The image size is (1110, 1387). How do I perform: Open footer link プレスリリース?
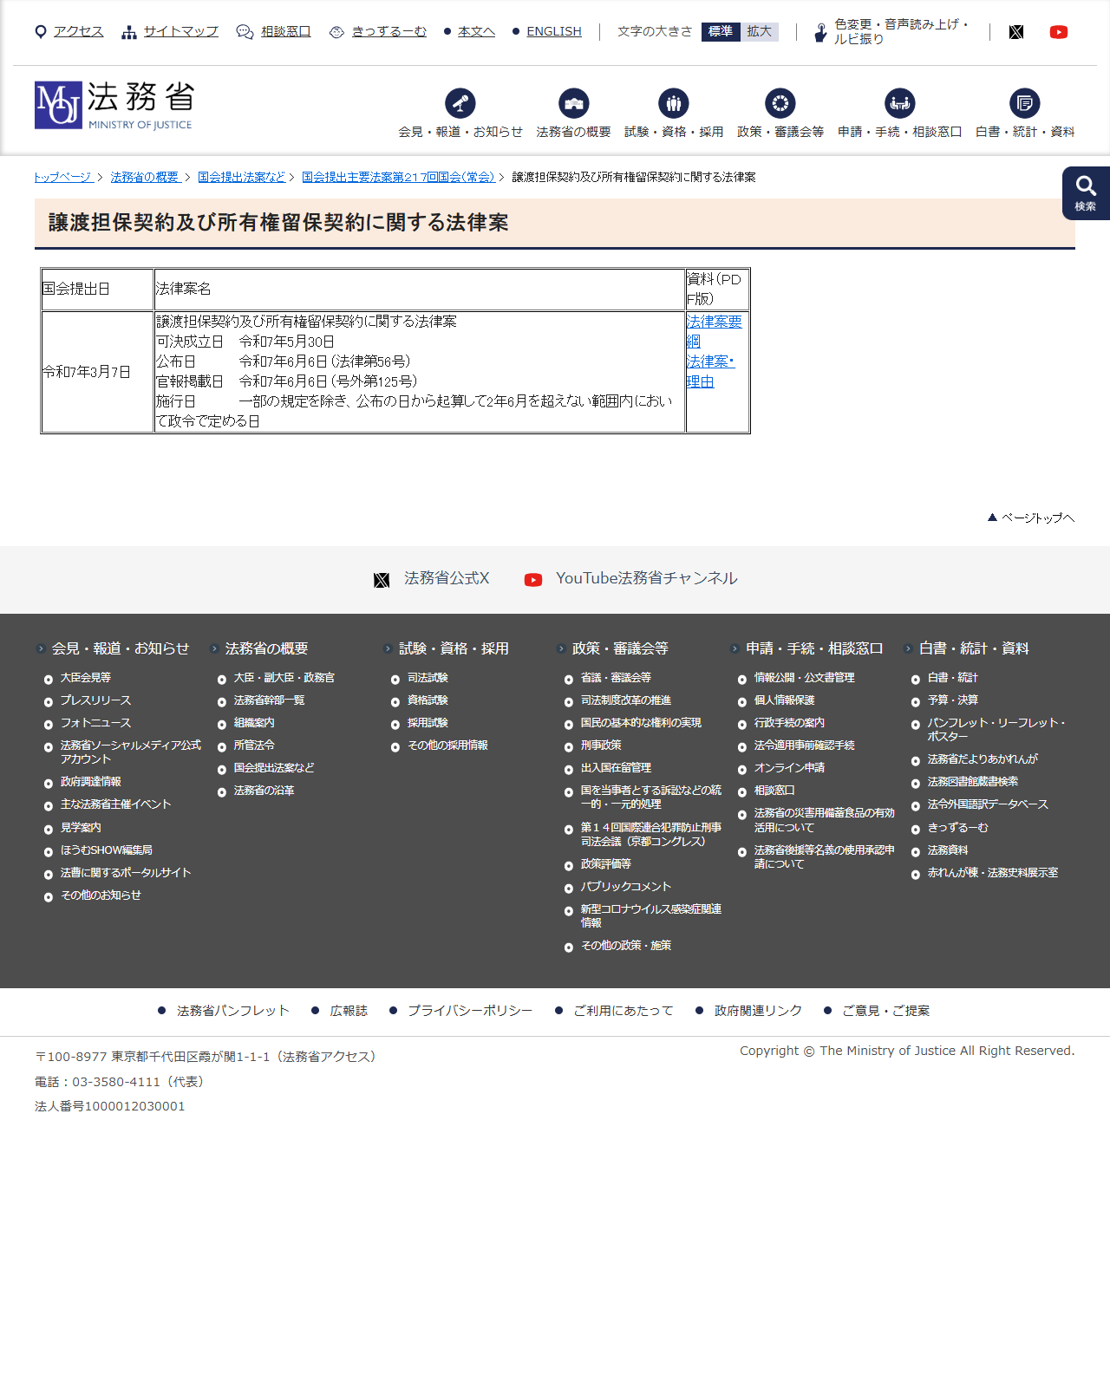[95, 700]
